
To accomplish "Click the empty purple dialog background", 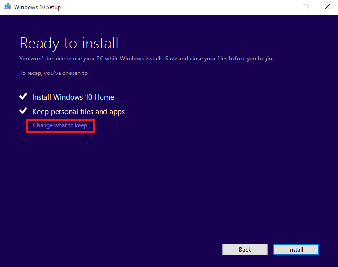I will click(x=169, y=183).
